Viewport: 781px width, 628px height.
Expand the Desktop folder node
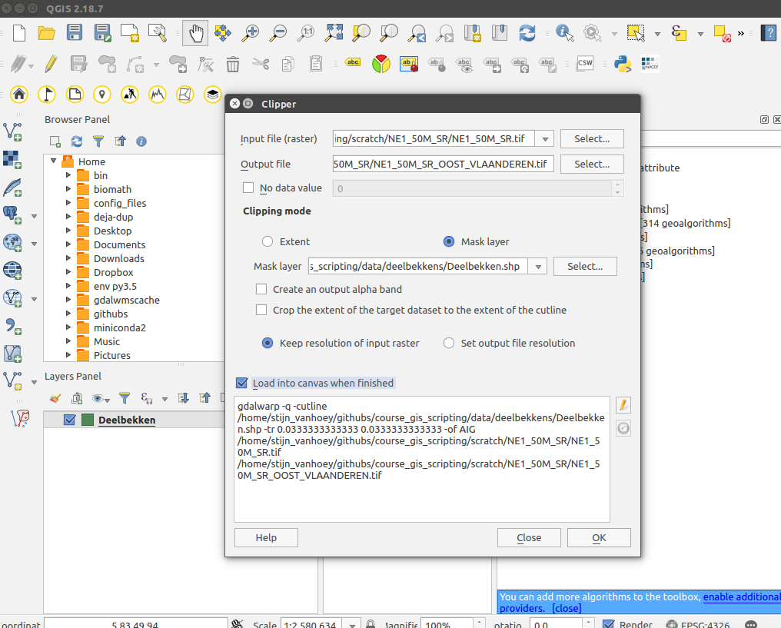point(68,231)
